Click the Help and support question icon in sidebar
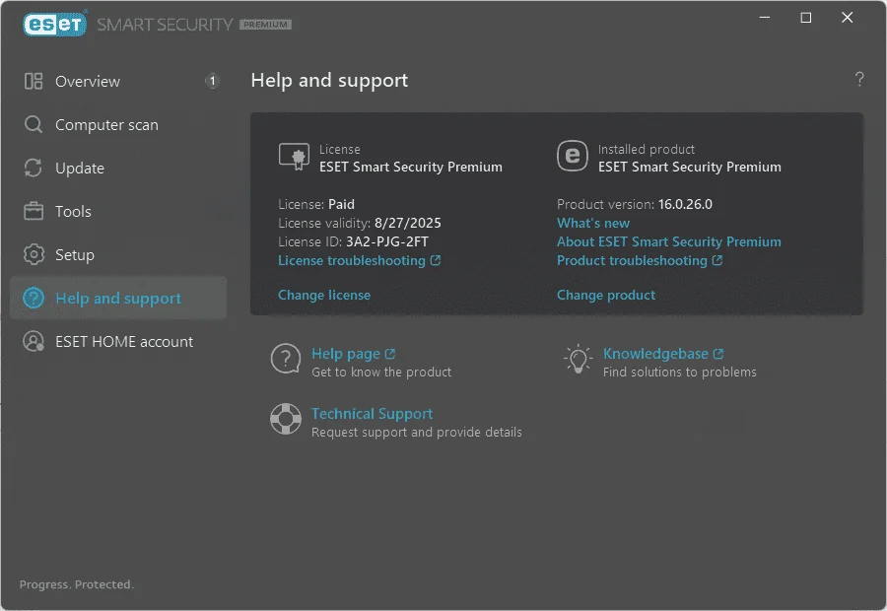 (x=34, y=298)
